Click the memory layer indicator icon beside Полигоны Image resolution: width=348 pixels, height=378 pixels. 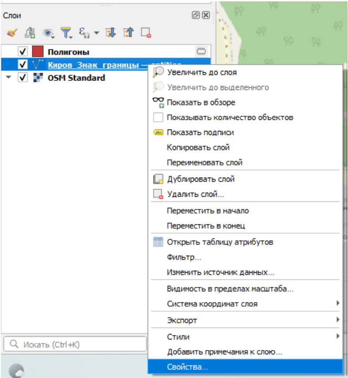tap(201, 52)
